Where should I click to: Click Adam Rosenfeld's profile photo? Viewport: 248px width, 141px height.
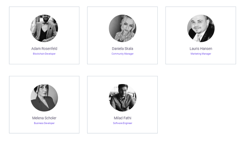pyautogui.click(x=44, y=28)
